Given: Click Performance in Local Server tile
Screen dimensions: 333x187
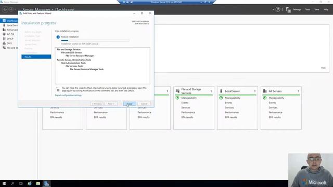Looking at the screenshot, I should click(x=232, y=112).
